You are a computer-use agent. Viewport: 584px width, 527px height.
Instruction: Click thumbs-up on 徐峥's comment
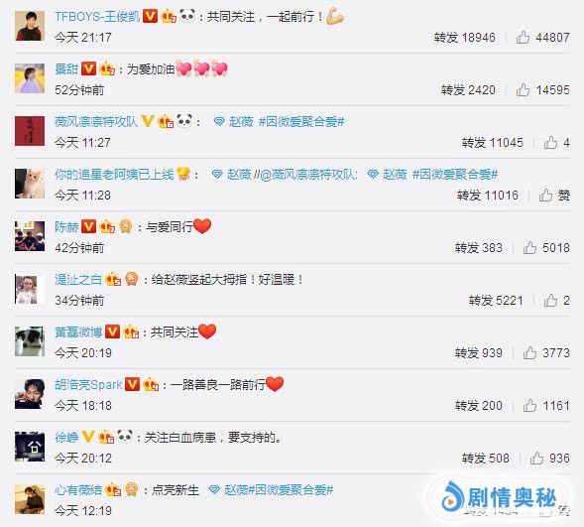(x=536, y=459)
